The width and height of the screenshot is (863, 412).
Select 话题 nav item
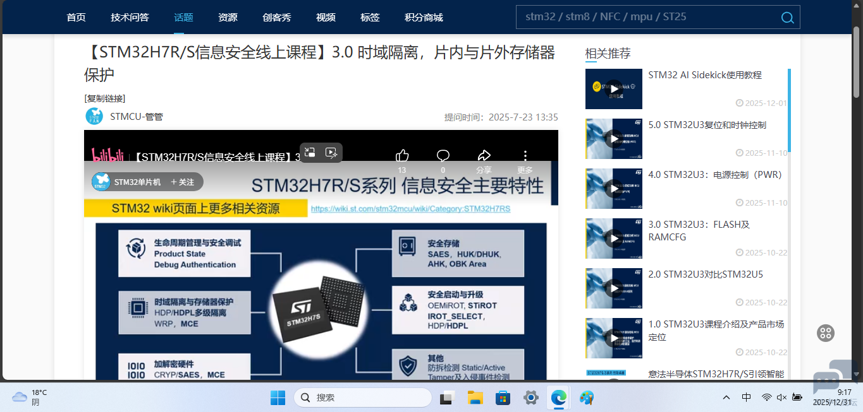click(x=183, y=17)
